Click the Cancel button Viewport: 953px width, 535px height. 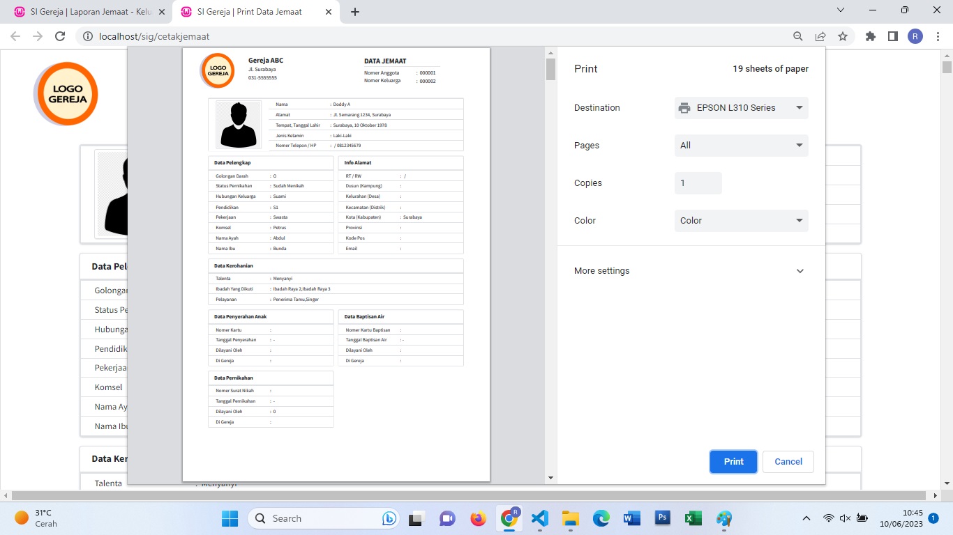[788, 462]
